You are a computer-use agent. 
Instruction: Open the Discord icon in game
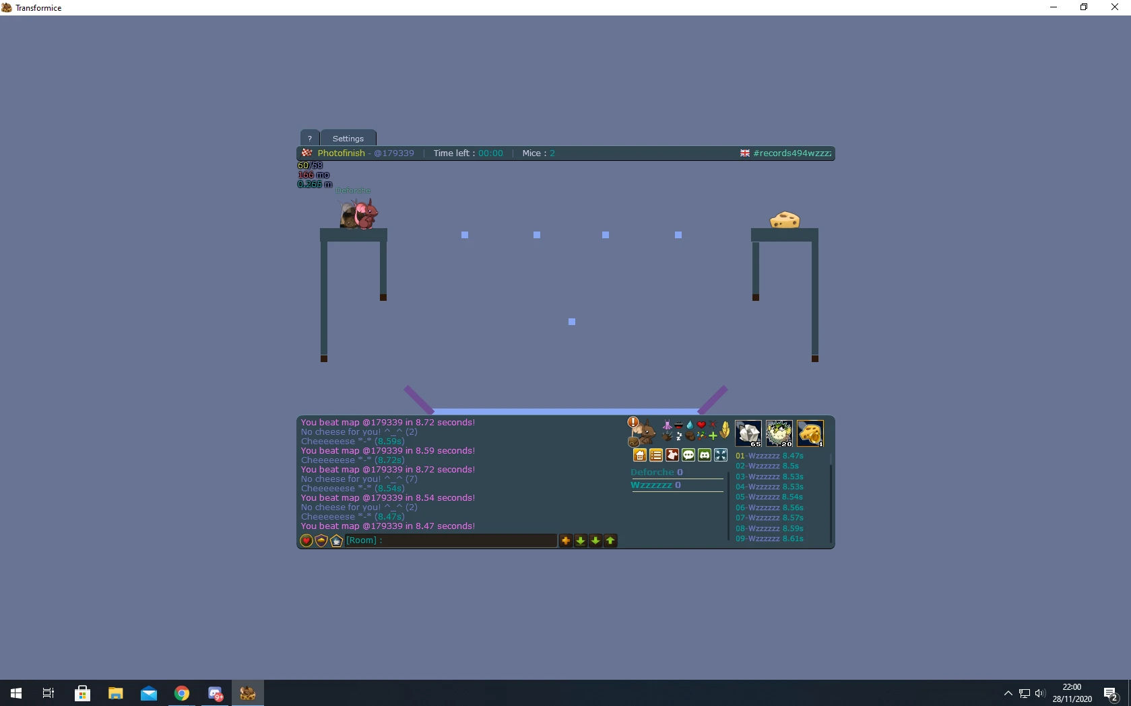pos(705,456)
